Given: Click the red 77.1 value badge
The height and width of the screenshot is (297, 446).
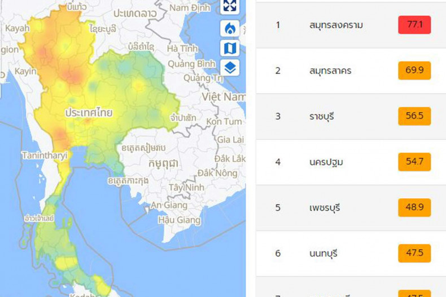Looking at the screenshot, I should (414, 25).
